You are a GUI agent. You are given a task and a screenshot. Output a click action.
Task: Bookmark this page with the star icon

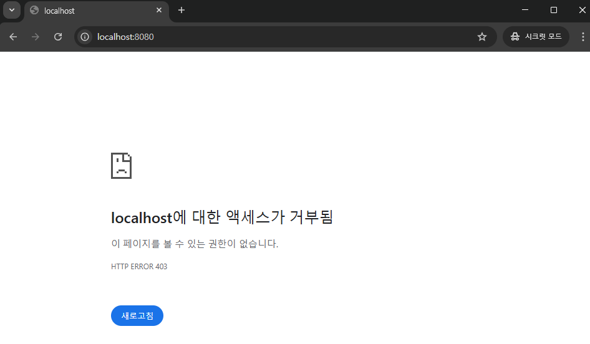pos(482,37)
